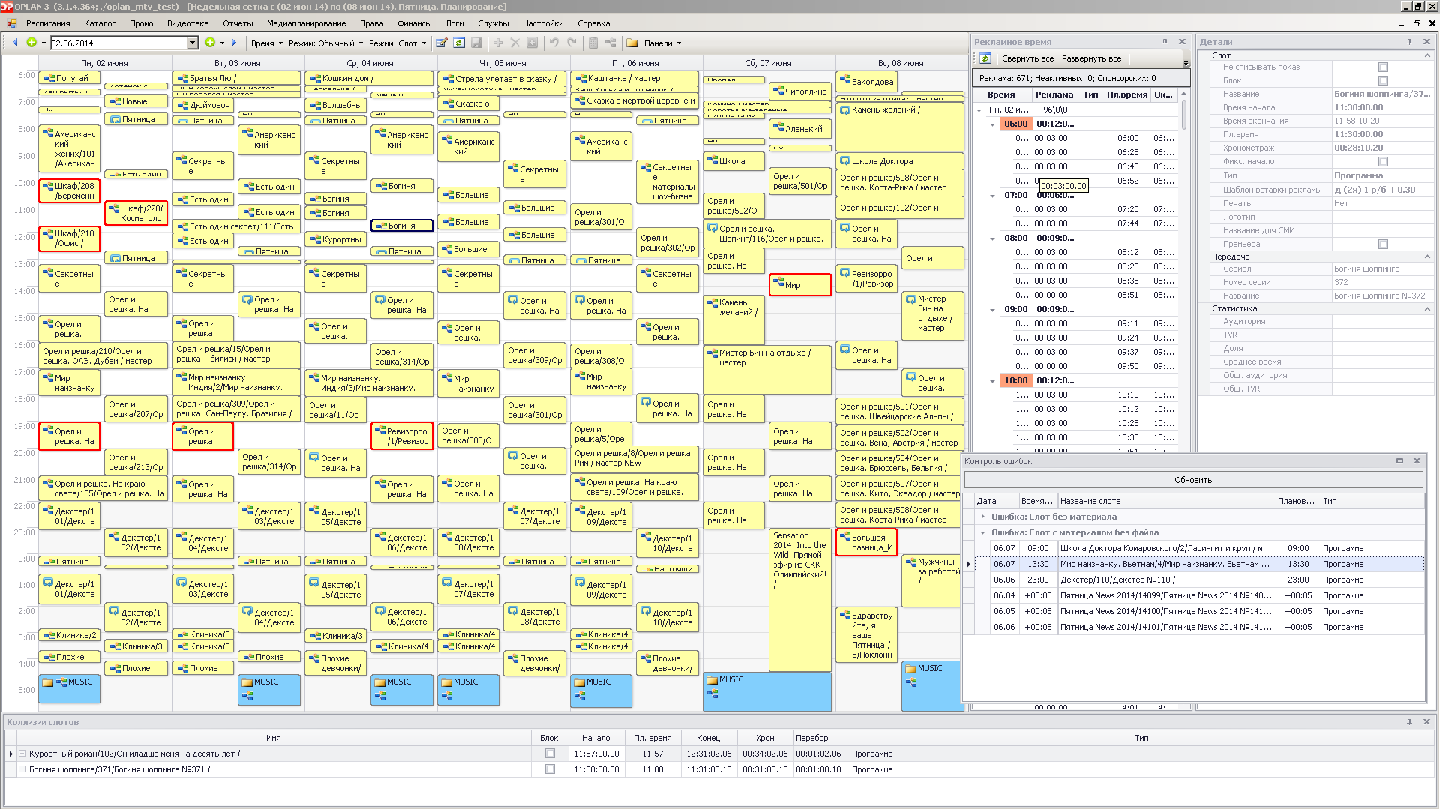Close the Детали panel
This screenshot has width=1440, height=810.
pos(1426,42)
